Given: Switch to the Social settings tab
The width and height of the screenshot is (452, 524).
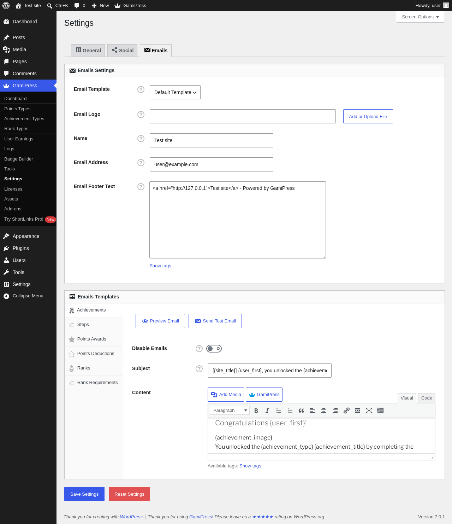Looking at the screenshot, I should pyautogui.click(x=123, y=51).
